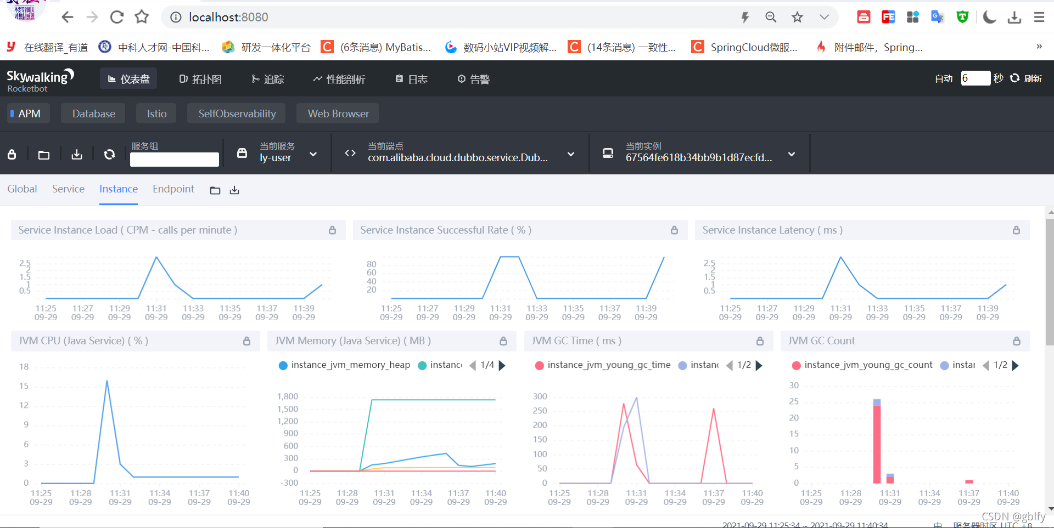The height and width of the screenshot is (528, 1054).
Task: Click the export download icon in the service selector toolbar
Action: (x=77, y=155)
